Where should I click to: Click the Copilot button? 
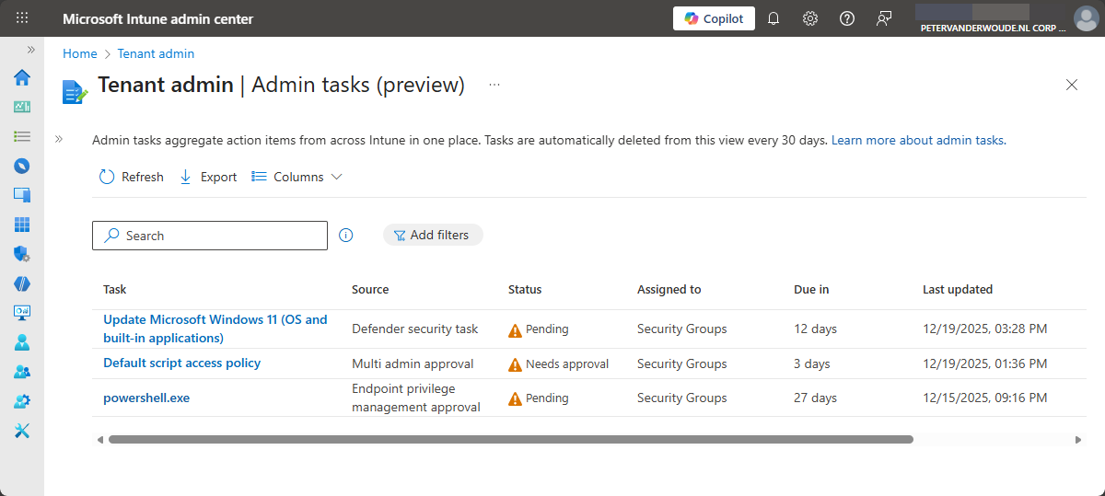coord(714,18)
